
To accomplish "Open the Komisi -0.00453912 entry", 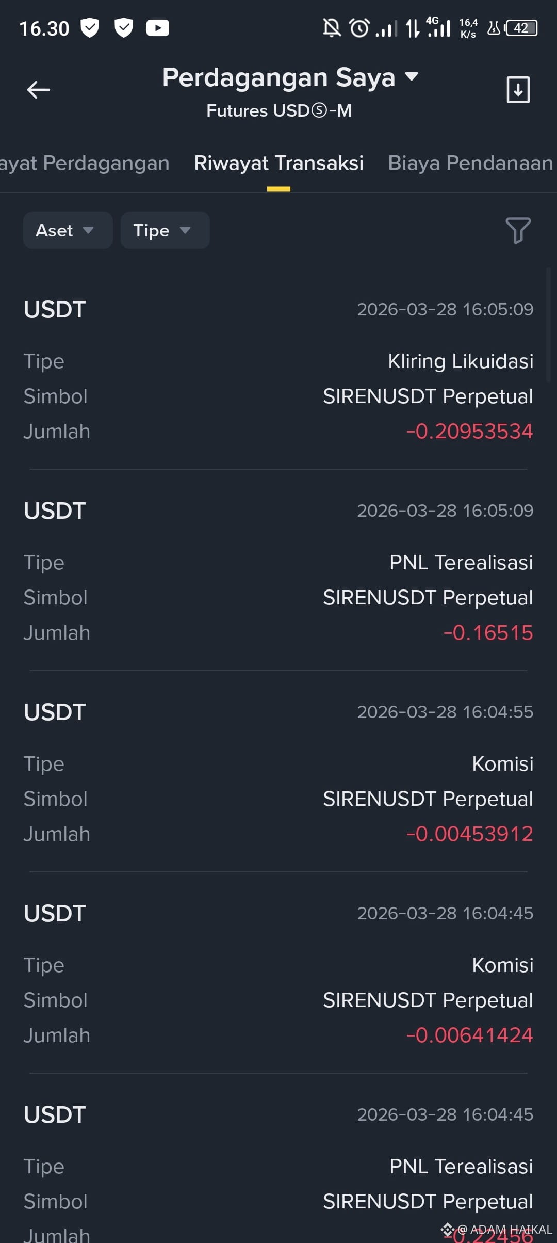I will [x=278, y=772].
